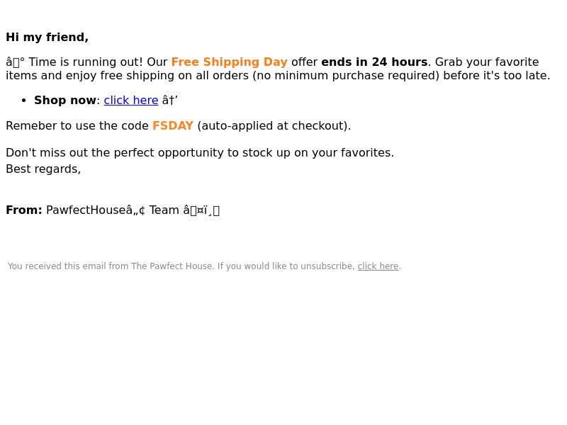Image resolution: width=567 pixels, height=425 pixels.
Task: Click the "PawfectHouse" sender name
Action: click(x=86, y=210)
